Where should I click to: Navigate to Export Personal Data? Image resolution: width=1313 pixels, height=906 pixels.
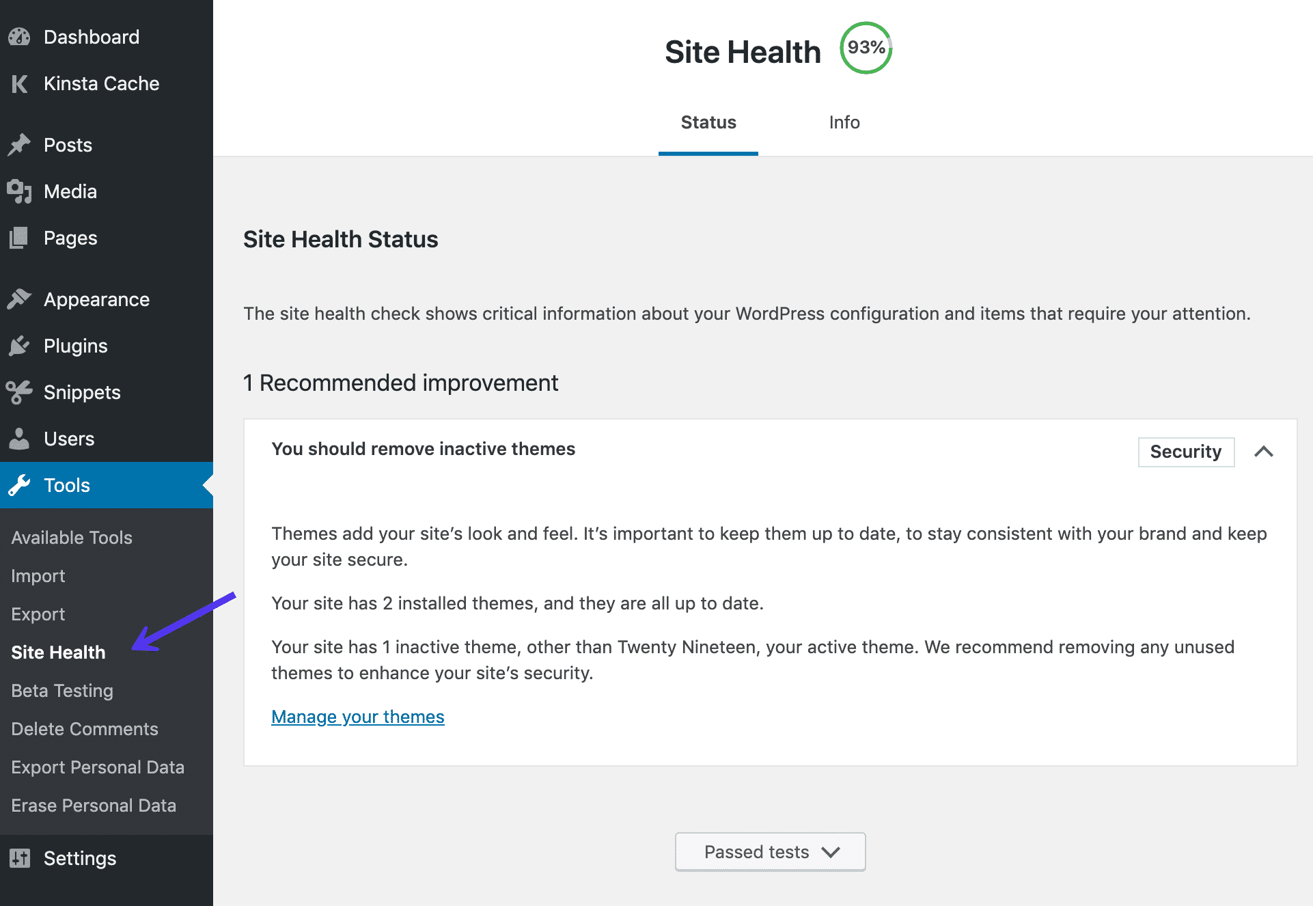(x=97, y=767)
